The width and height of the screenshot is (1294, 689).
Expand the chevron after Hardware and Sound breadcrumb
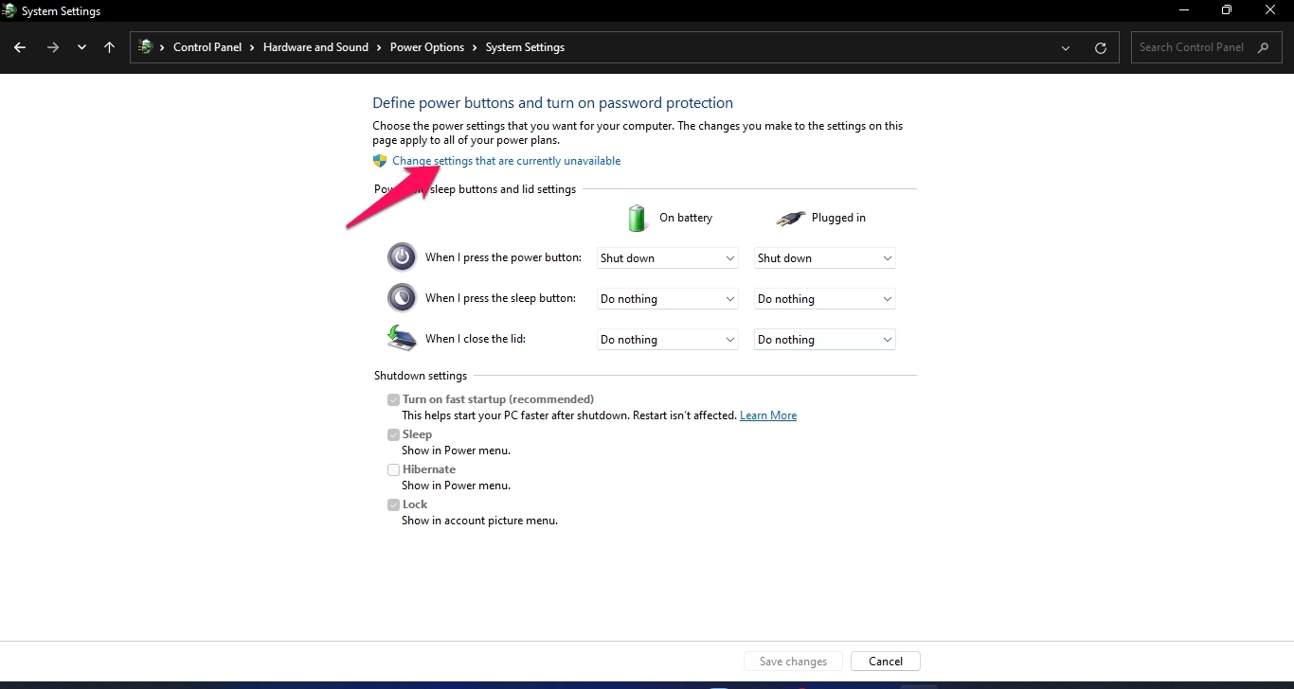(379, 47)
